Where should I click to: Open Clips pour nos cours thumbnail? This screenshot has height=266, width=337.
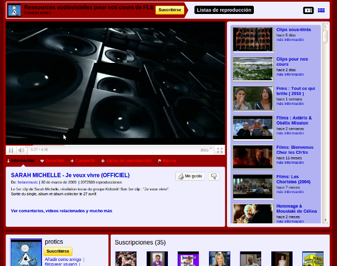[253, 68]
